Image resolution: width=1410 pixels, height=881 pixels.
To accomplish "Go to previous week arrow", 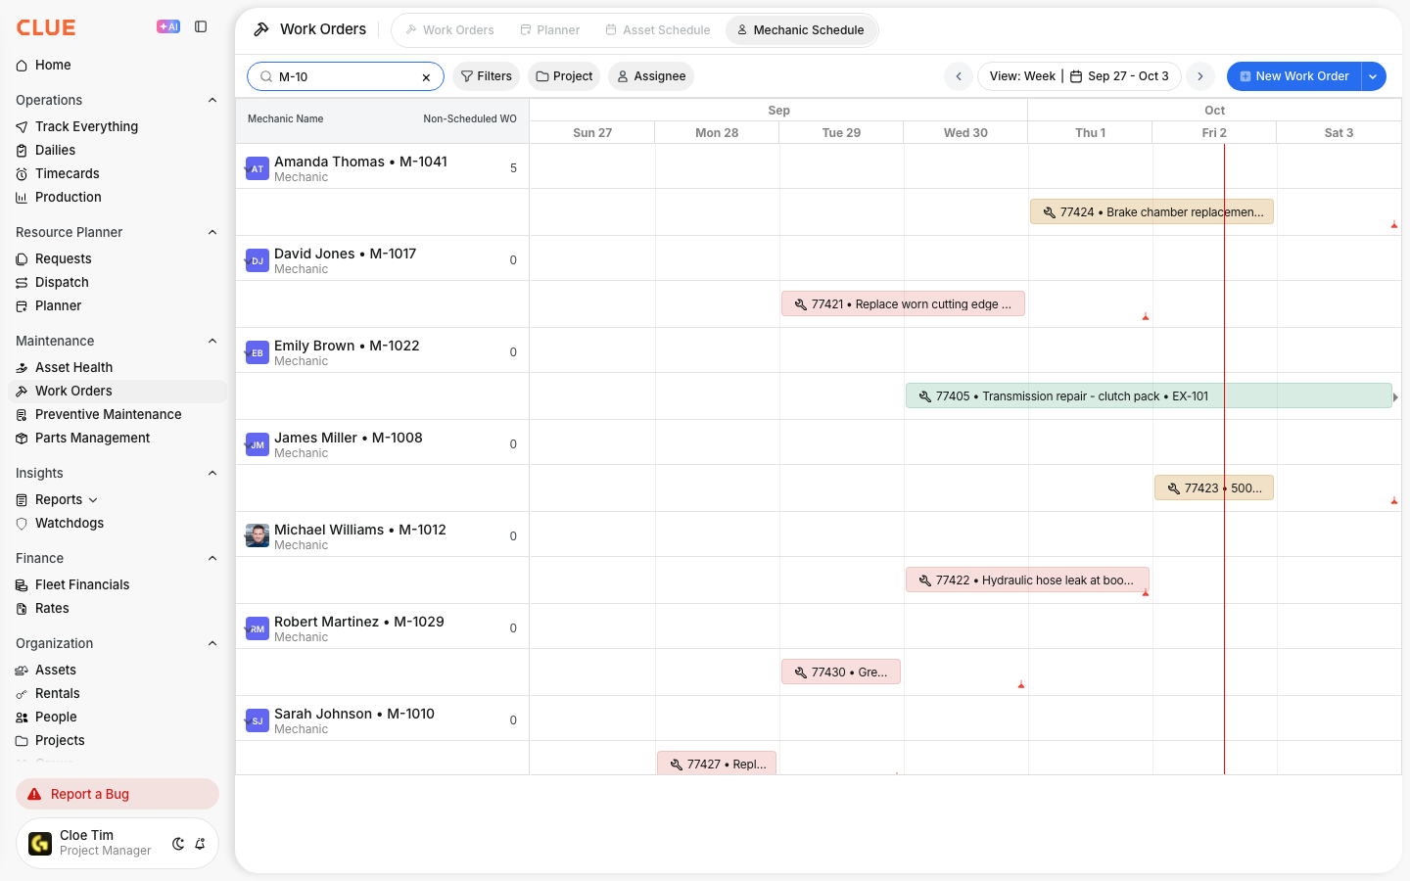I will tap(959, 76).
